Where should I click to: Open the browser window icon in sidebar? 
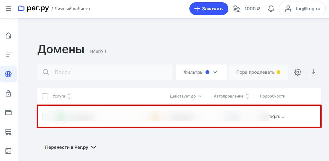pyautogui.click(x=8, y=113)
